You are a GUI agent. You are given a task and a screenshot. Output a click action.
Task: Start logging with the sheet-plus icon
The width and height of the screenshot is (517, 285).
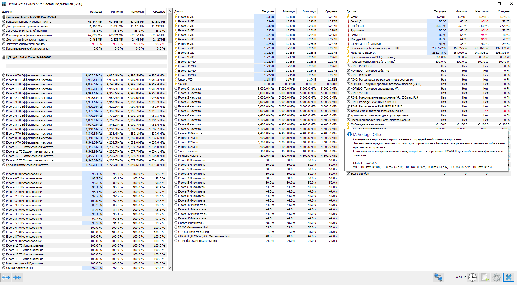pyautogui.click(x=485, y=277)
